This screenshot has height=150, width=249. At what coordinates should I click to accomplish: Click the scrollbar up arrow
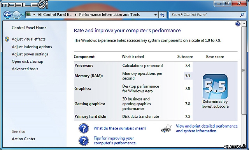click(244, 24)
